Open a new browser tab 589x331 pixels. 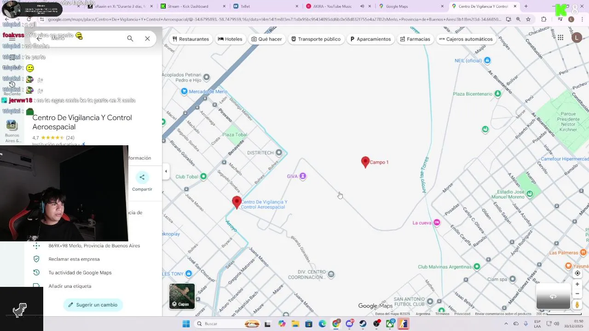(x=526, y=6)
